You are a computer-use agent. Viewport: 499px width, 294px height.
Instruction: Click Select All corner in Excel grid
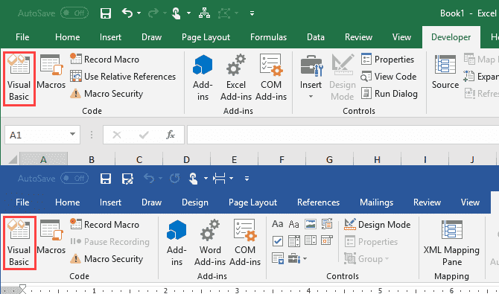(x=12, y=159)
